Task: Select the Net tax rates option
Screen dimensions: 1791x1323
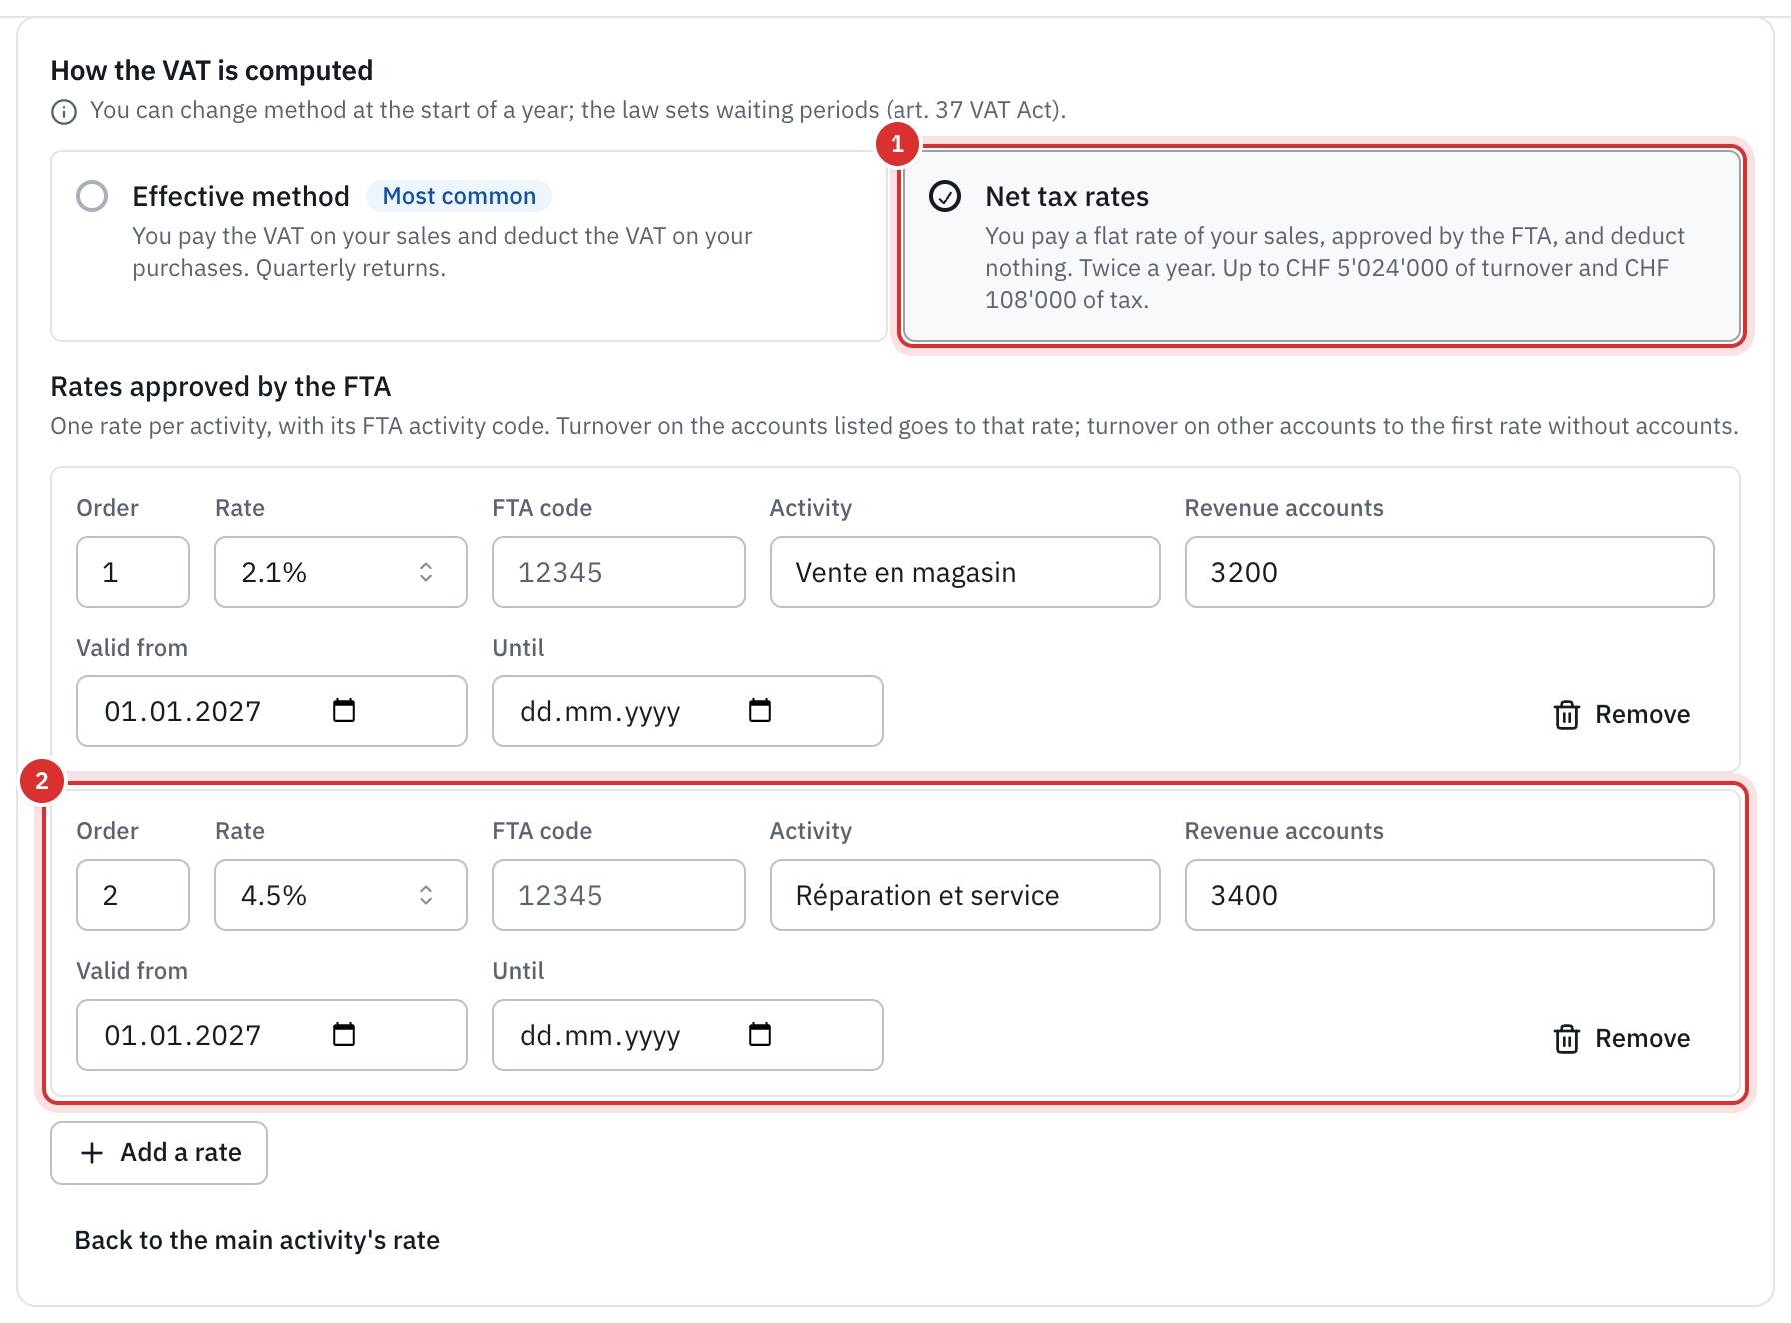Action: tap(1322, 246)
